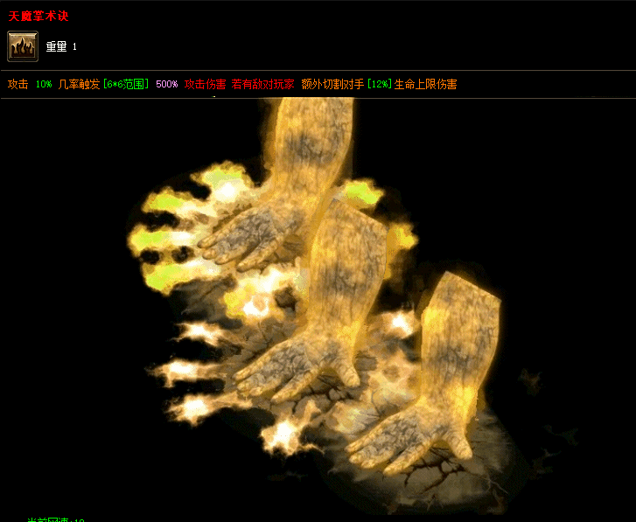The width and height of the screenshot is (636, 522).
Task: Click the green [12%] percentage value
Action: (380, 84)
